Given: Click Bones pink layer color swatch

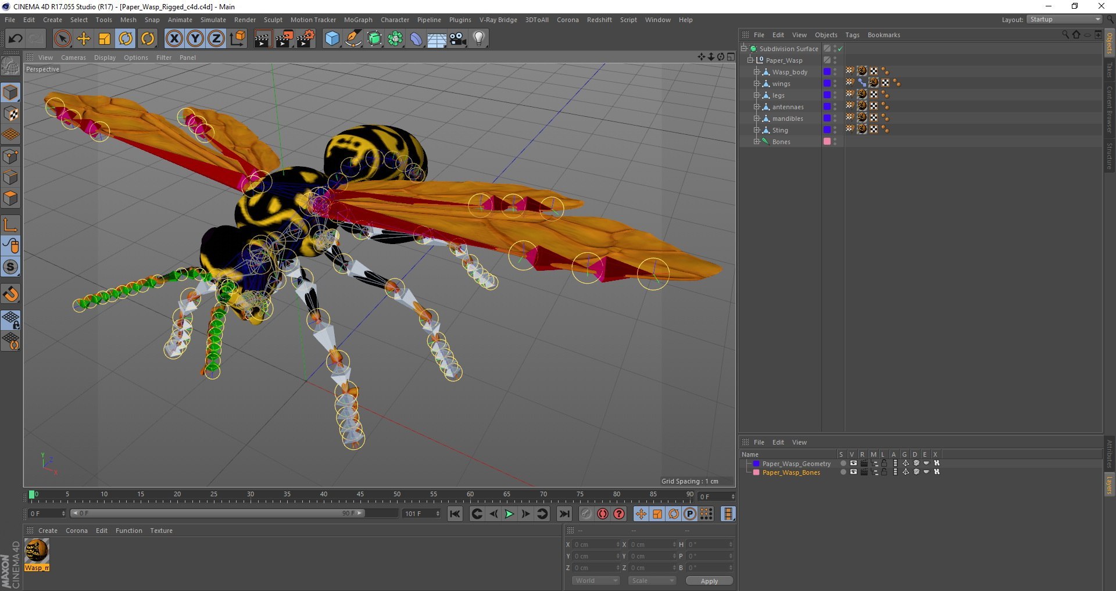Looking at the screenshot, I should [x=827, y=141].
